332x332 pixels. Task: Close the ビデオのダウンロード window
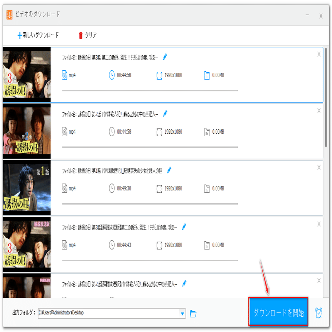[321, 16]
